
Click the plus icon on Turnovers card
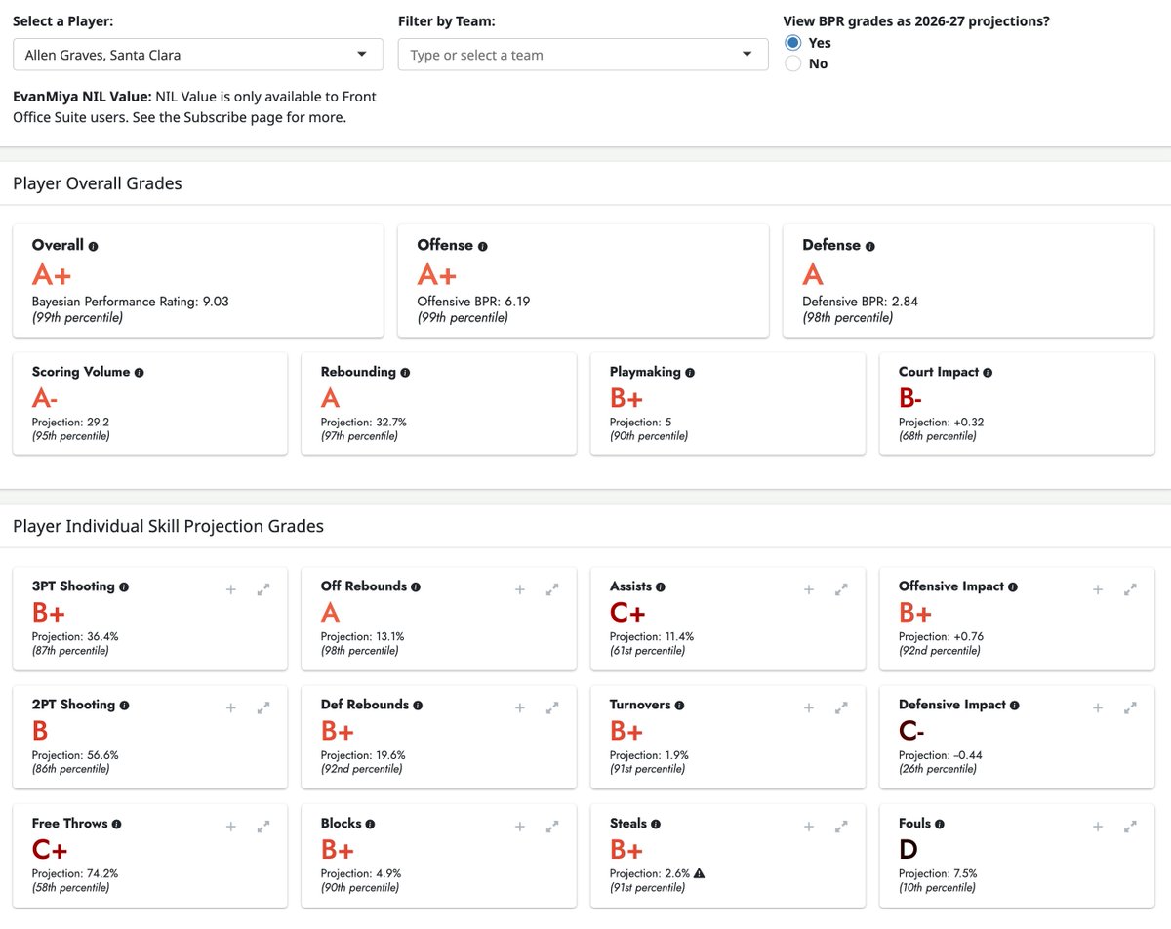click(x=809, y=707)
